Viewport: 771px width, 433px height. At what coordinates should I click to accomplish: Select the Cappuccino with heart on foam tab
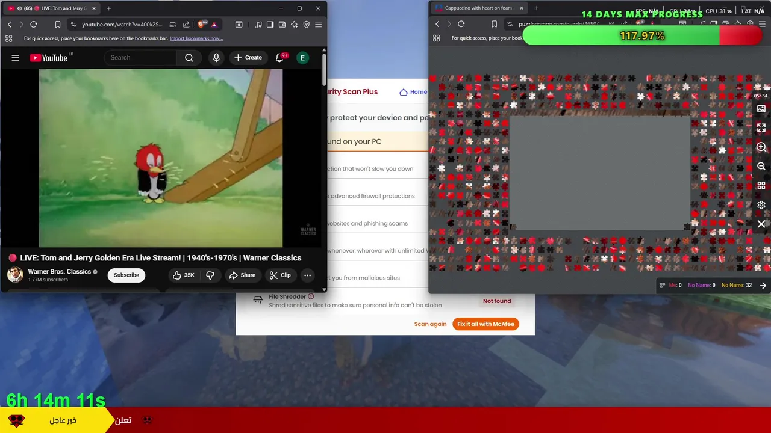click(479, 8)
